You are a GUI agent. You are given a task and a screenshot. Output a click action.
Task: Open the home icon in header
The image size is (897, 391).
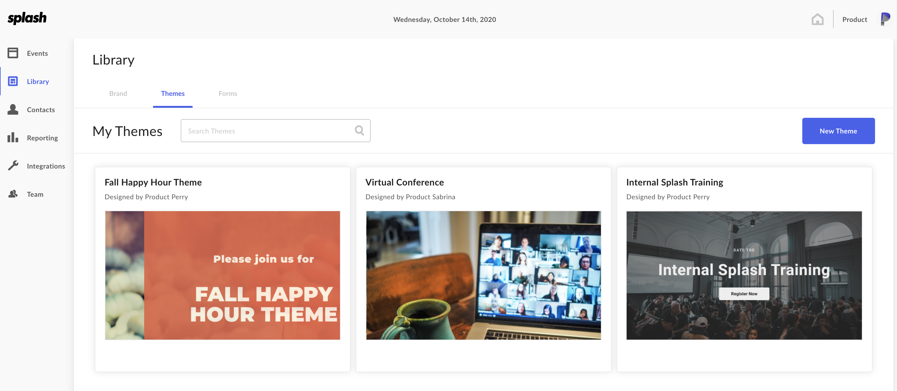pyautogui.click(x=817, y=19)
